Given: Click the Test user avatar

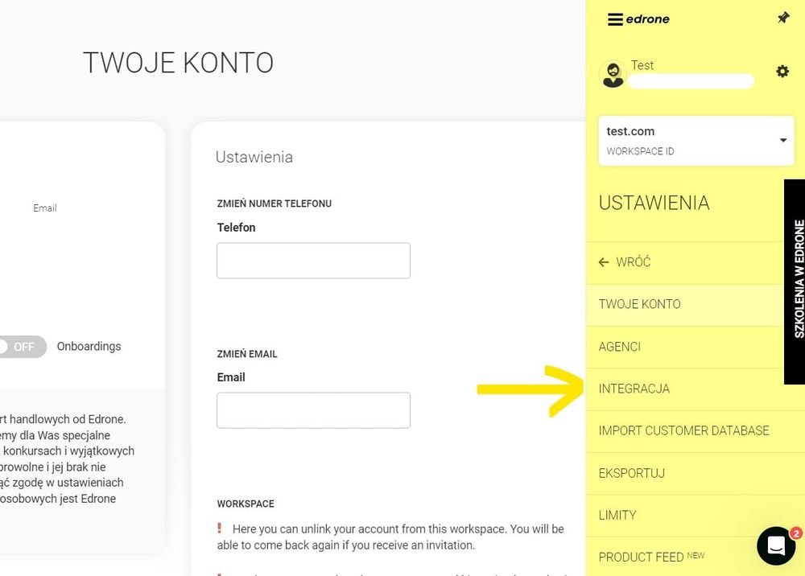Looking at the screenshot, I should [613, 75].
